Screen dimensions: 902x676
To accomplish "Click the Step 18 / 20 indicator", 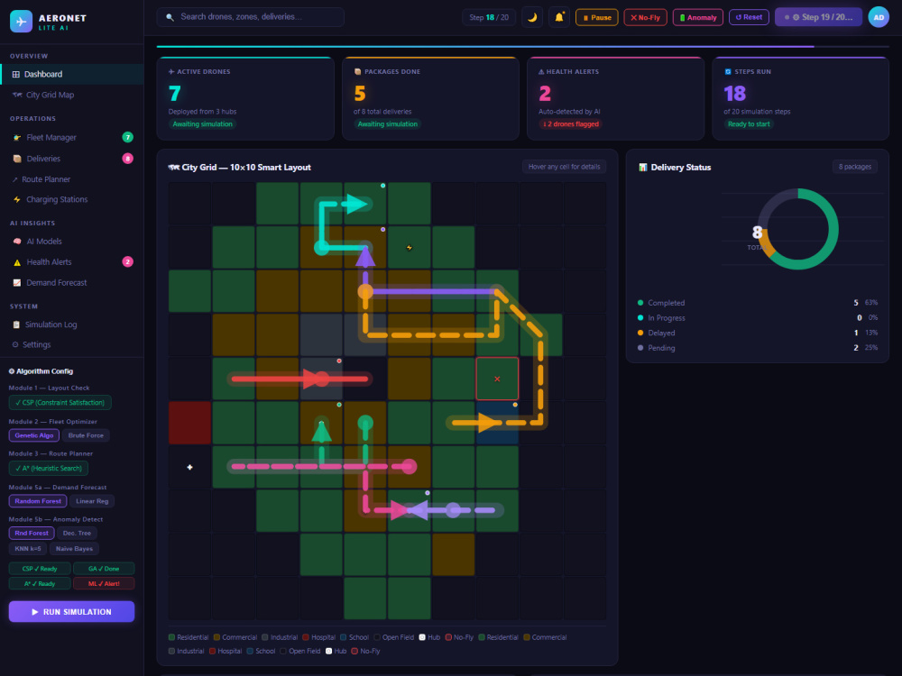I will pyautogui.click(x=489, y=17).
